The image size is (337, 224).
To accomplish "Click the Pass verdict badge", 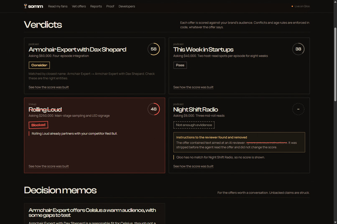I will (x=180, y=65).
